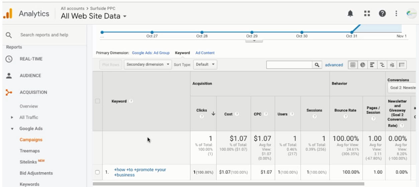419x187 pixels.
Task: Open the +how +to +promote +your +business keyword
Action: pos(140,172)
